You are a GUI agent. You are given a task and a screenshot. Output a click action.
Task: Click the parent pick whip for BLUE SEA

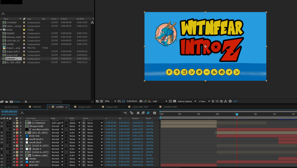coord(84,136)
